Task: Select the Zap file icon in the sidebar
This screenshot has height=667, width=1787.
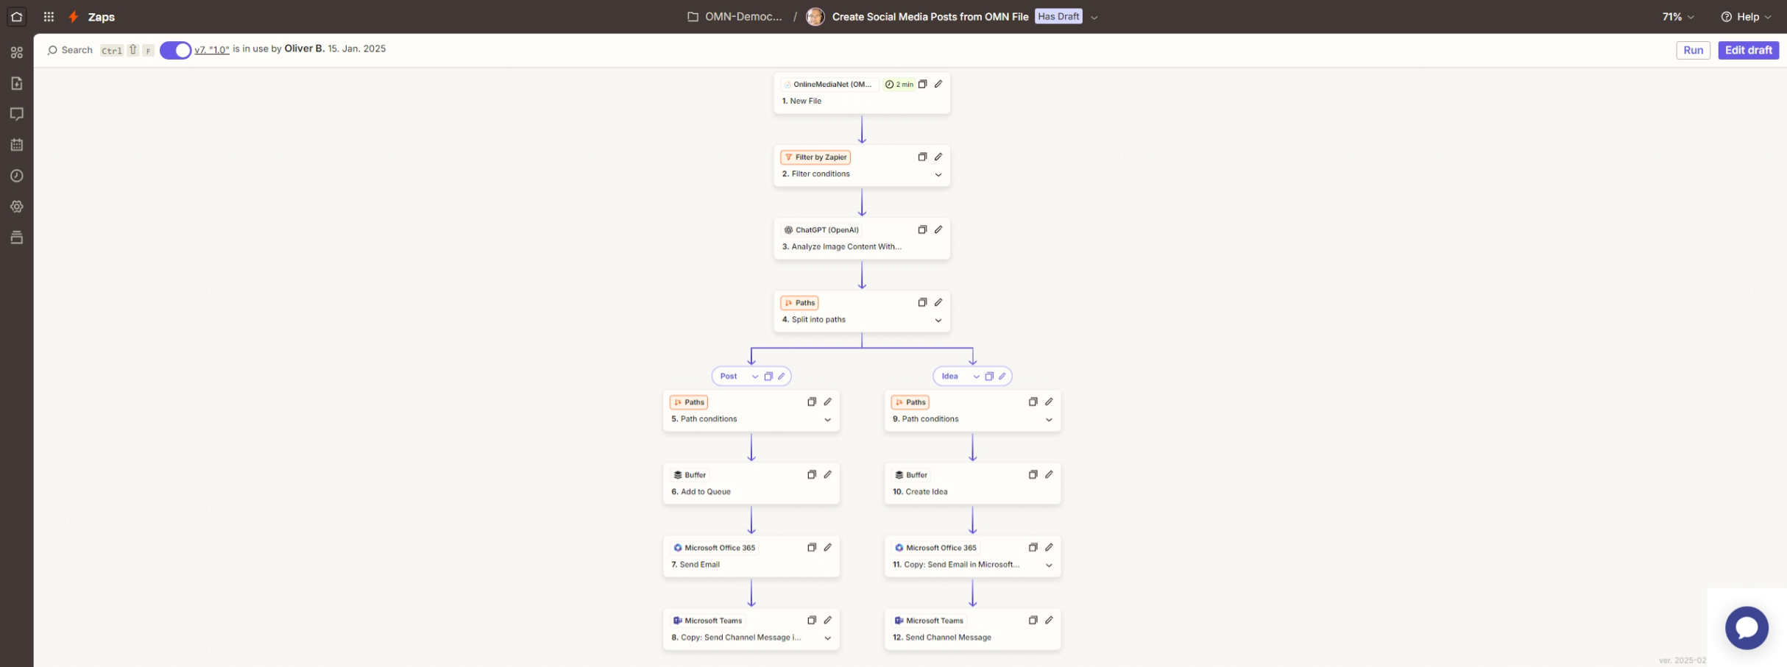Action: 17,83
